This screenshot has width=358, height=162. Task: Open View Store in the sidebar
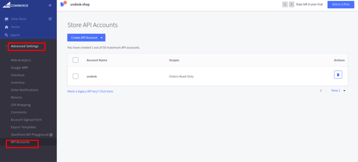click(19, 19)
